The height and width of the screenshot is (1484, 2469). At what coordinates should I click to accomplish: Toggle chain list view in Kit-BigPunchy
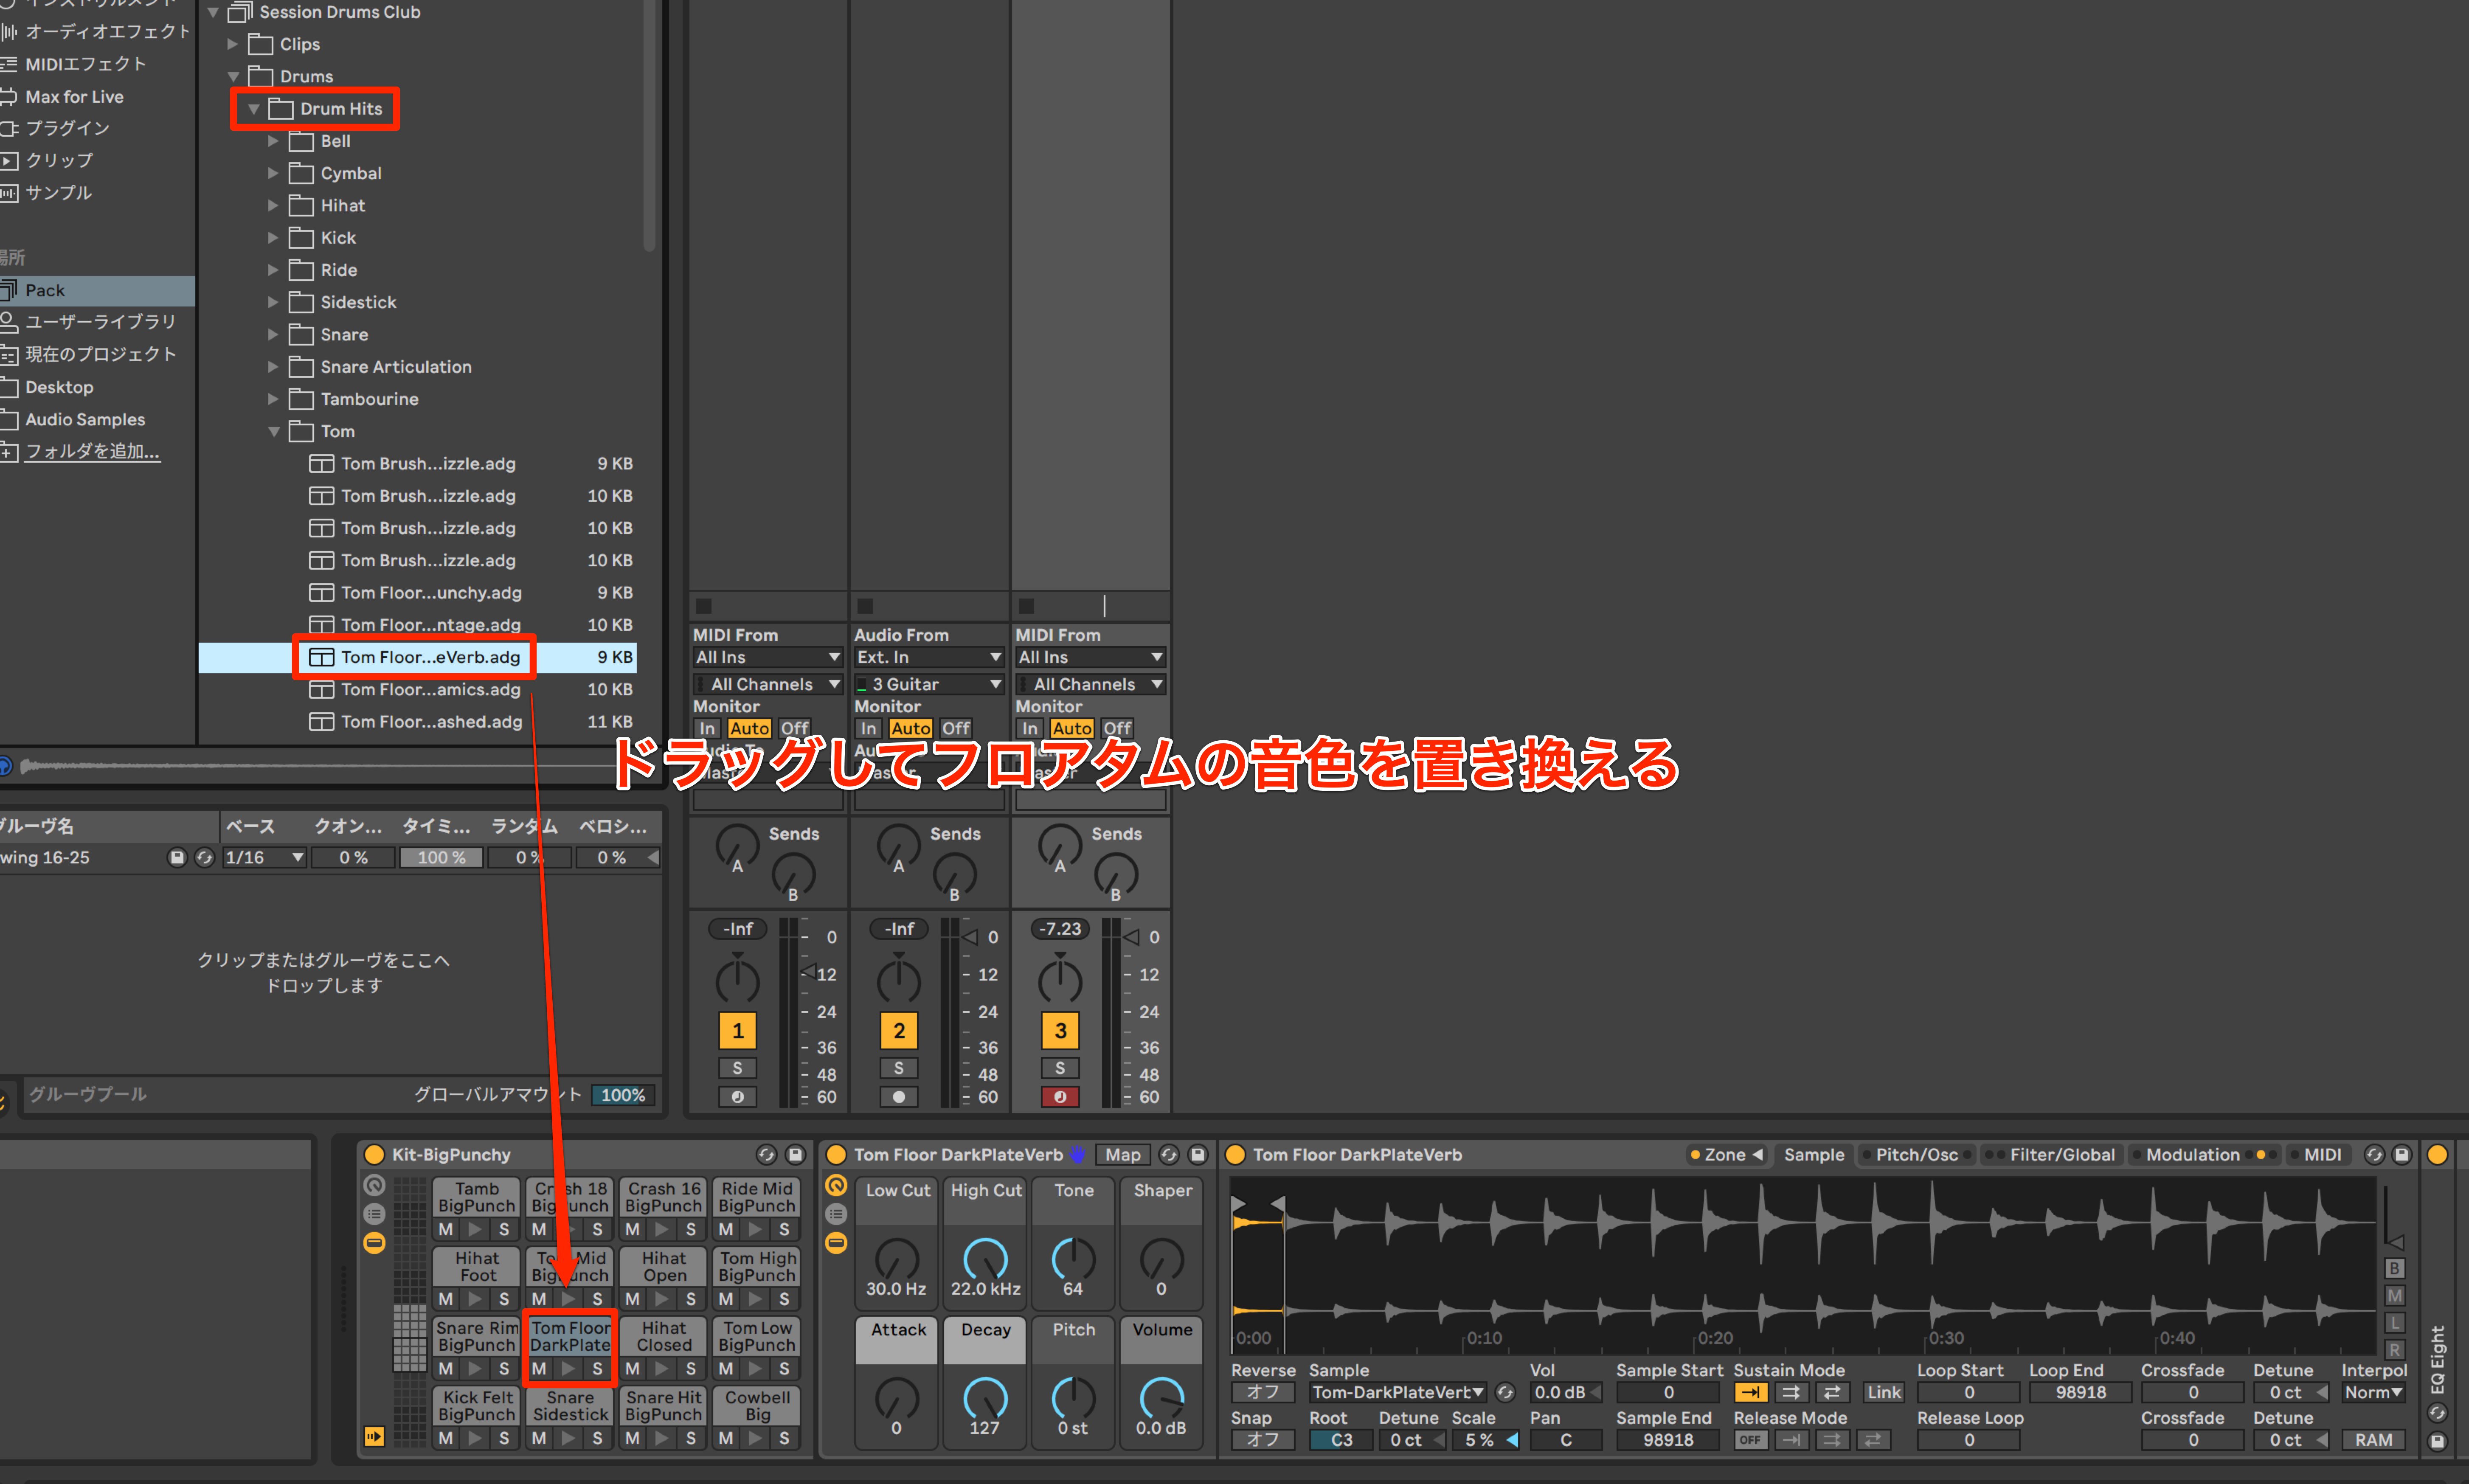pos(374,1214)
